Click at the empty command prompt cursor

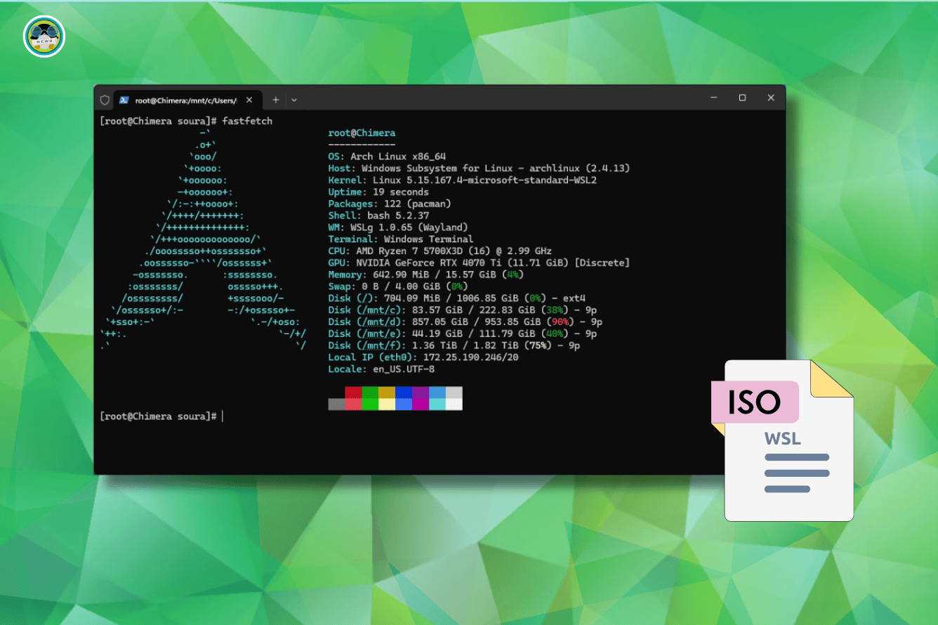pos(223,416)
